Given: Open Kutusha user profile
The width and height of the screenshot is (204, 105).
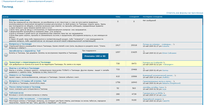Looking at the screenshot, I should [165, 46].
